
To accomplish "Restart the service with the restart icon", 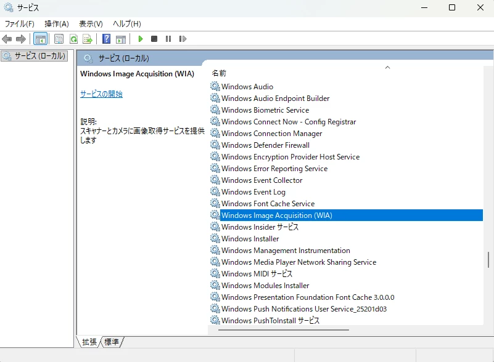I will point(183,39).
